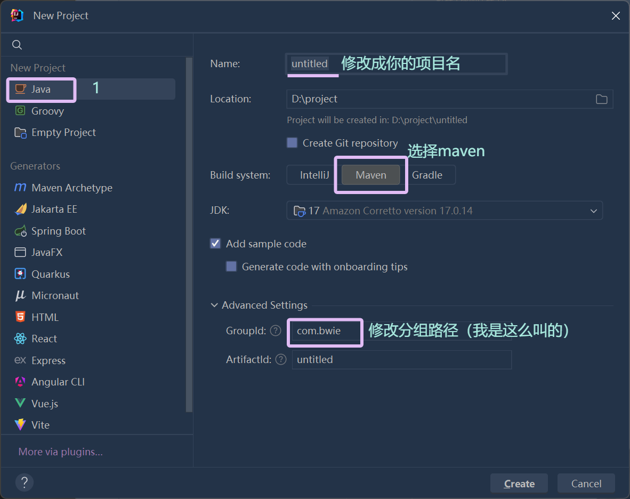Screen dimensions: 630x499
Task: Click the JavaFX window icon
Action: point(20,252)
